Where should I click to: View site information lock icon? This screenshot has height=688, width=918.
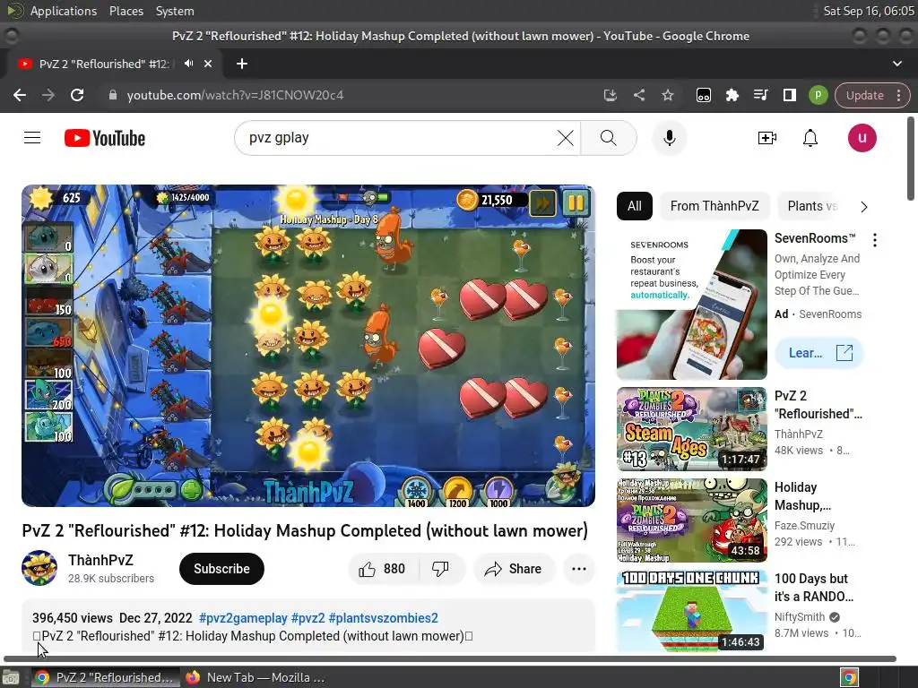(113, 95)
